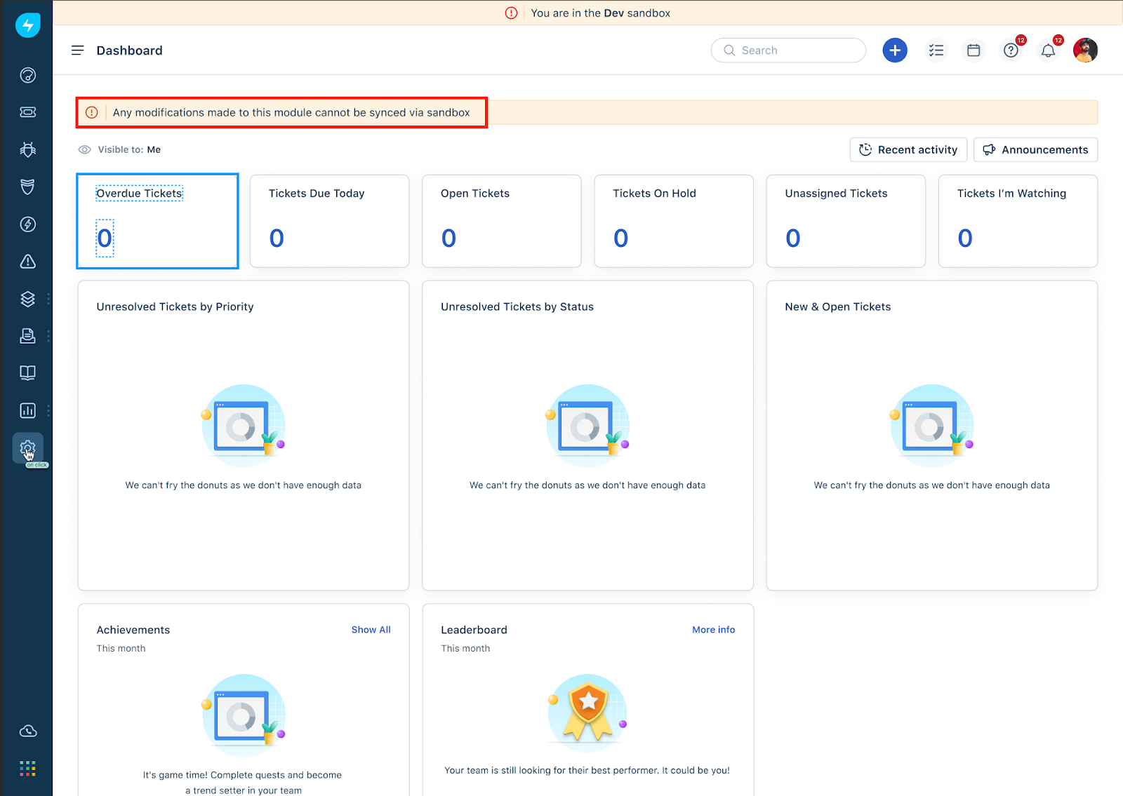1123x796 pixels.
Task: Open the calendar icon in the top bar
Action: click(x=974, y=50)
